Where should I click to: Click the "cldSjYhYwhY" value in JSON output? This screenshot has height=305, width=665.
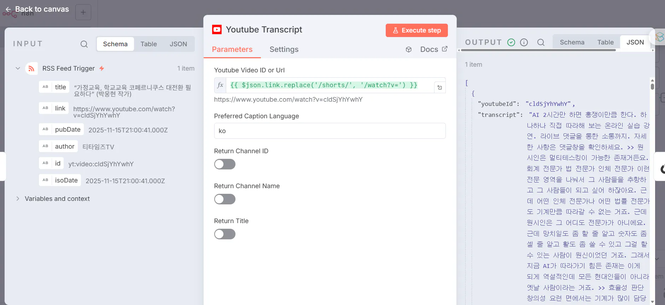[548, 104]
